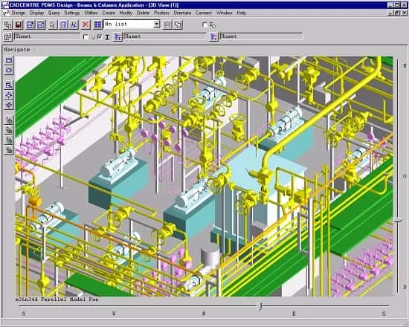Click the bottom grey view icon in left toolbar
The image size is (409, 327).
click(9, 149)
